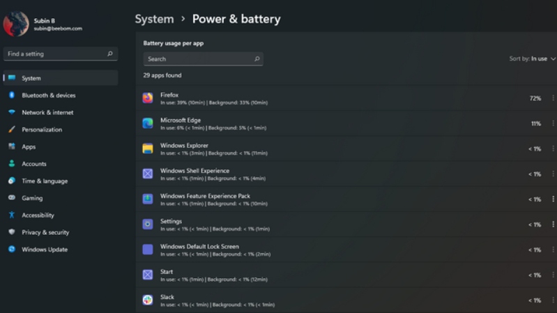Open more options for Windows Shell Experience

[x=553, y=174]
